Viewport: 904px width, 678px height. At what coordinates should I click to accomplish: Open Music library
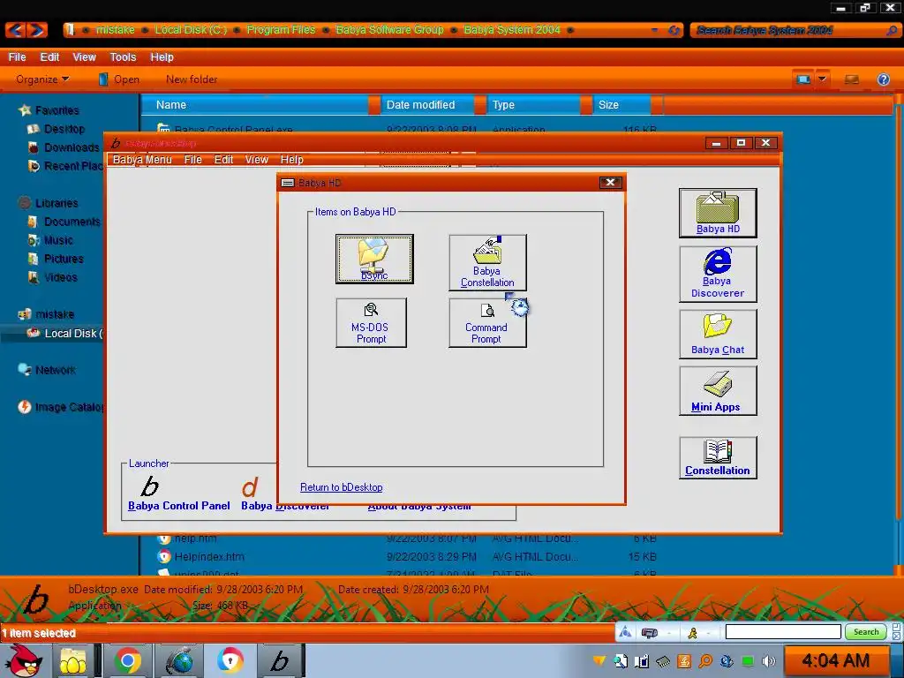[x=58, y=240]
